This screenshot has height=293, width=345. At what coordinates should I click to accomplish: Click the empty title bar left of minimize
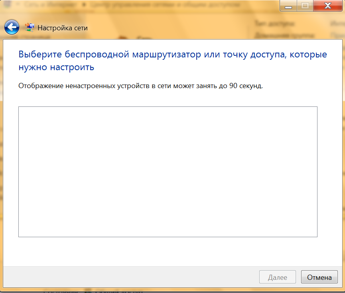click(x=259, y=5)
